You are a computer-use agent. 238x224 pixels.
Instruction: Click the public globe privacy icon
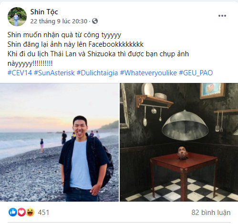95,21
